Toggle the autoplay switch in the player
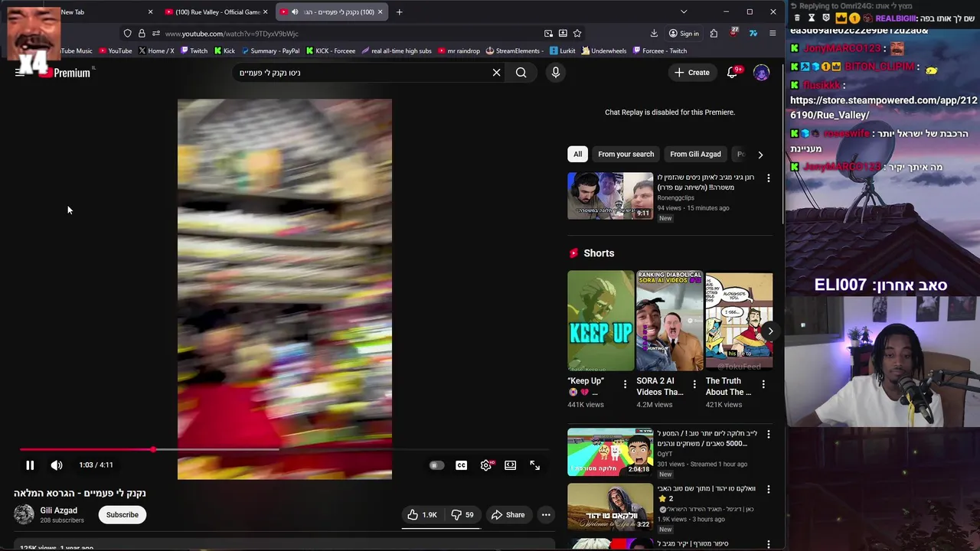This screenshot has height=551, width=980. 436,465
